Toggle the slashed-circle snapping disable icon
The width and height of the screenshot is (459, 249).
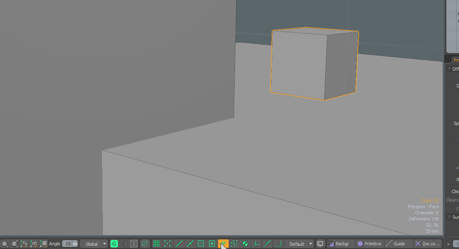[x=144, y=244]
